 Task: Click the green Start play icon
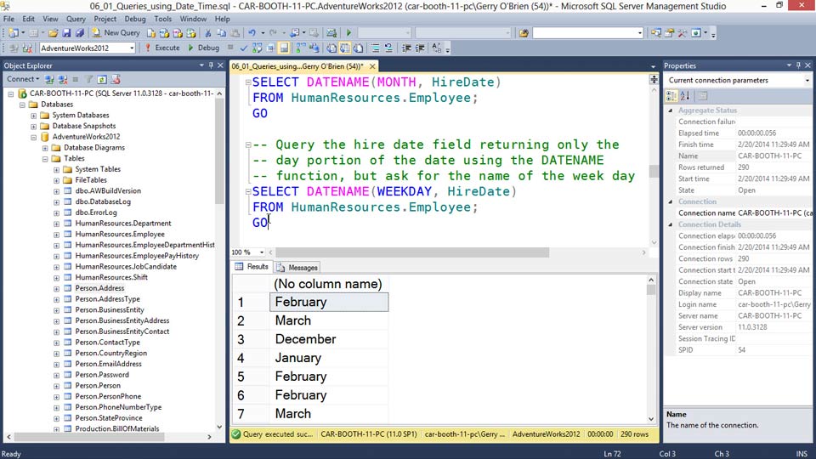tap(348, 33)
